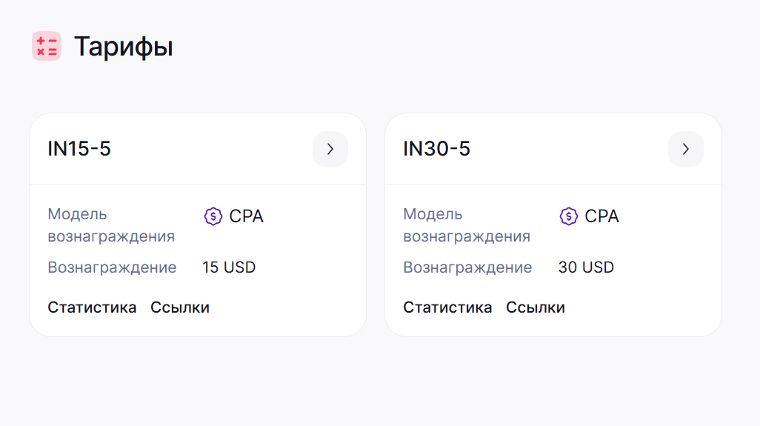Click the 30 USD reward value
760x426 pixels.
pos(586,267)
